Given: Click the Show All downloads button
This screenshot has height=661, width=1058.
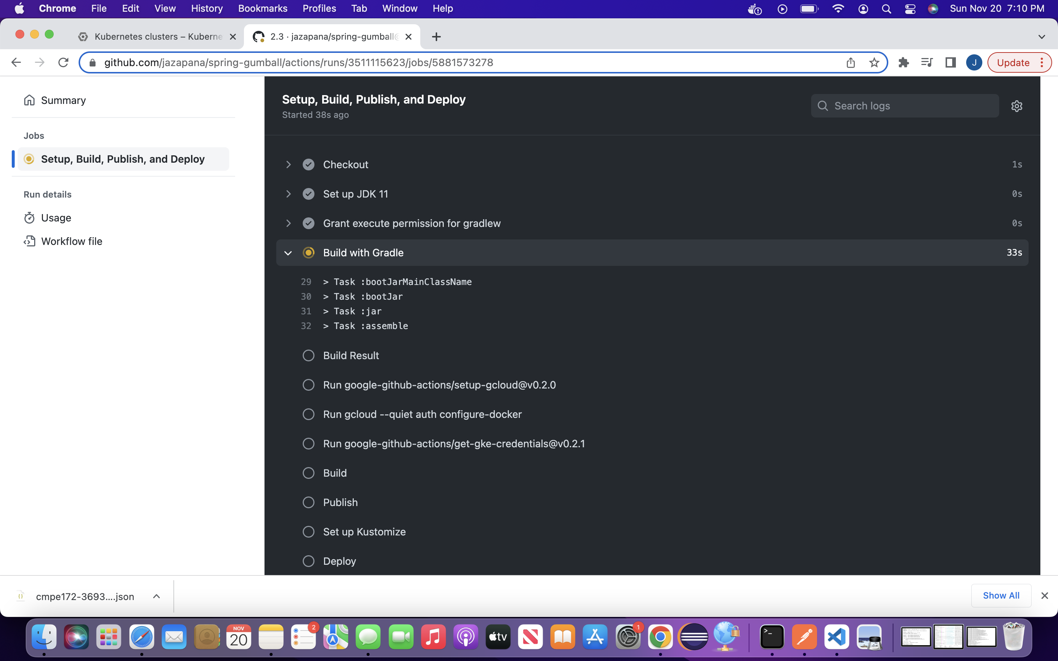Looking at the screenshot, I should click(1001, 595).
